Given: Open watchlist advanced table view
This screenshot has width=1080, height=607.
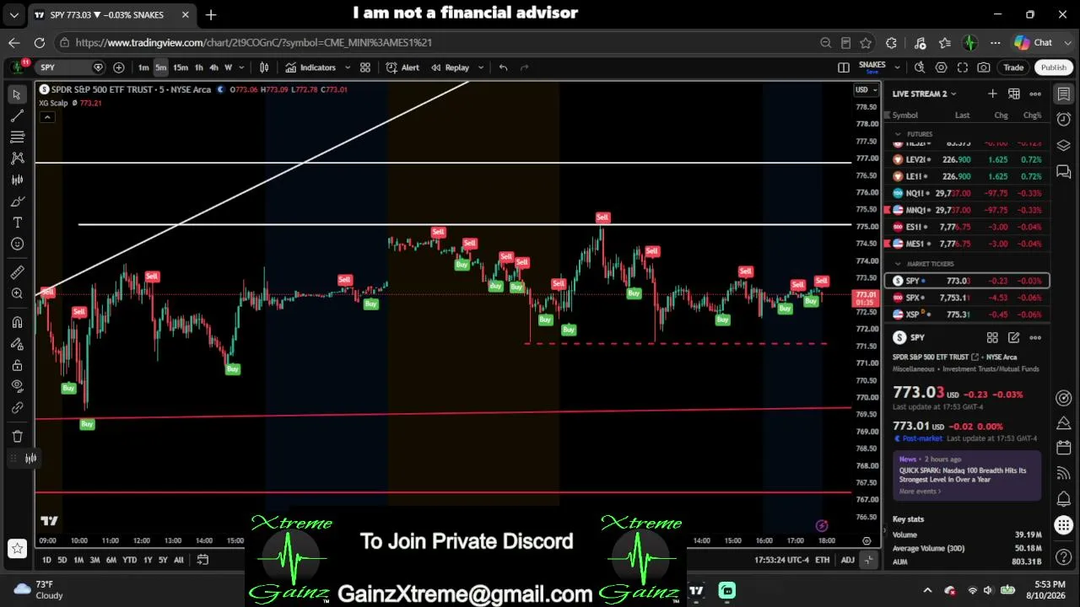Looking at the screenshot, I should [x=1014, y=94].
